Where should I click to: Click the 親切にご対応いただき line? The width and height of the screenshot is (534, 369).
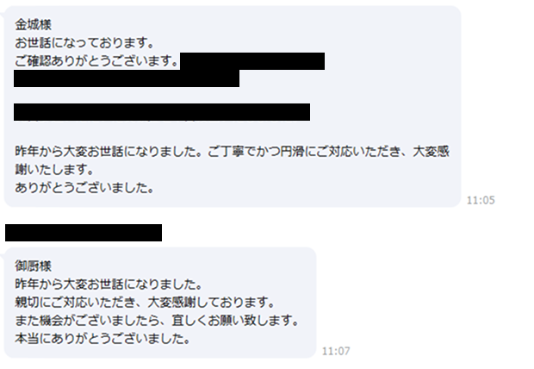point(145,303)
